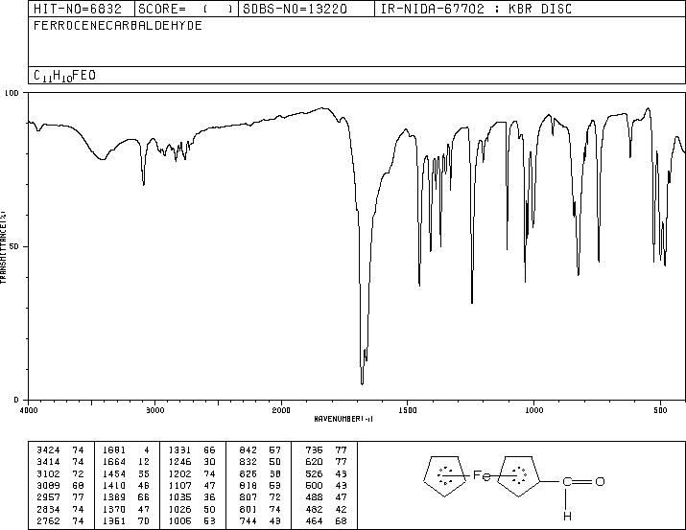
Task: Select the 1005 peak table entry
Action: [x=192, y=520]
